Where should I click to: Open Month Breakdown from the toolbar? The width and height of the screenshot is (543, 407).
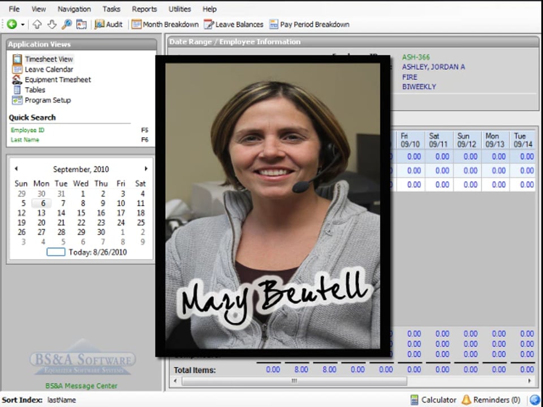[165, 24]
